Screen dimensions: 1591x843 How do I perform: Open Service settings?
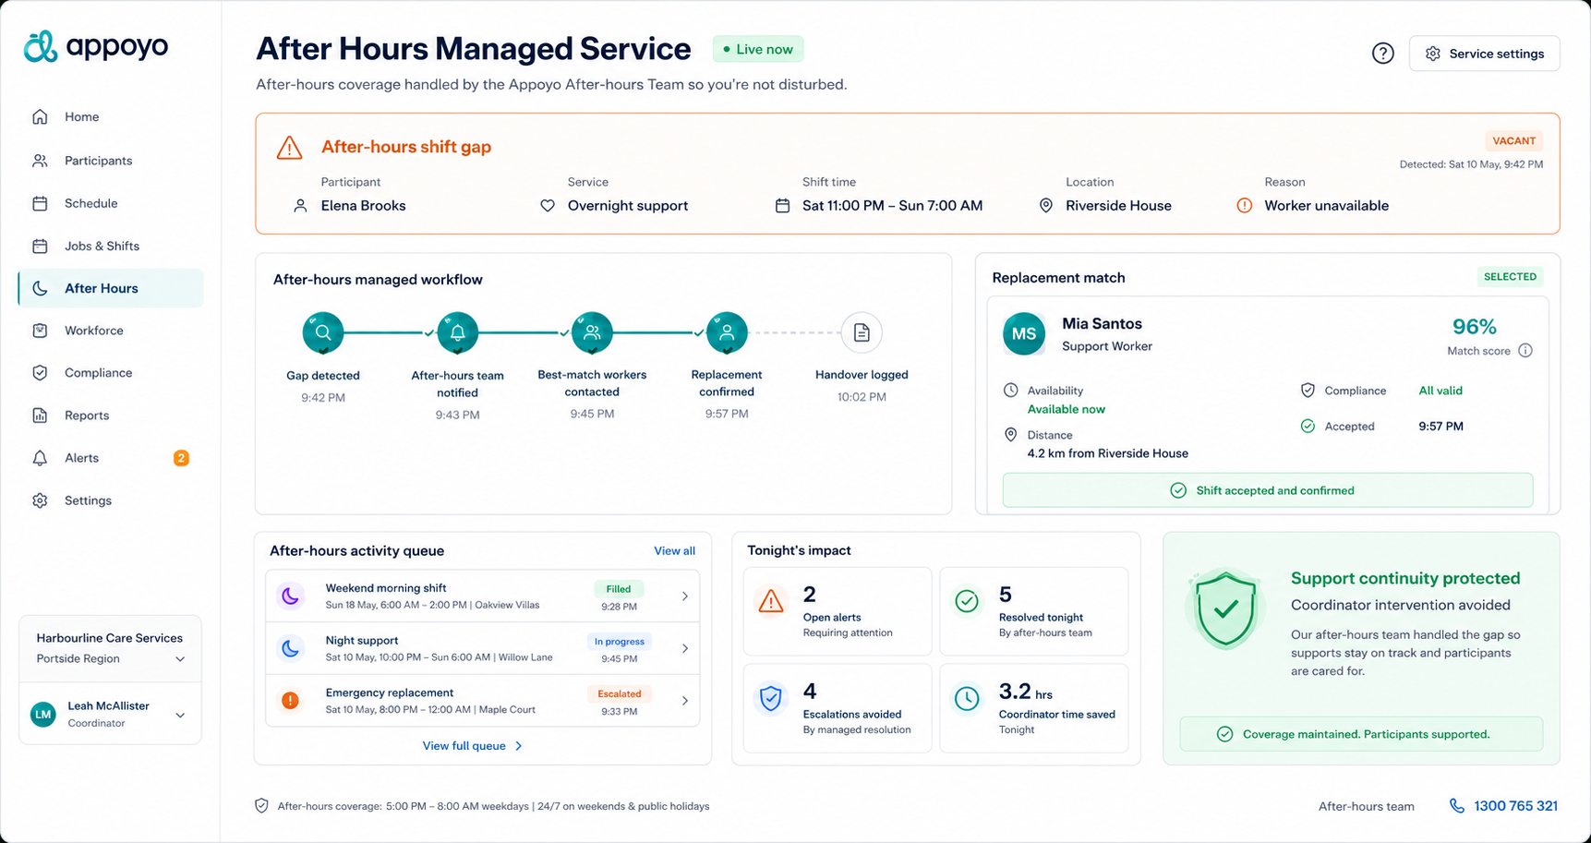coord(1484,54)
